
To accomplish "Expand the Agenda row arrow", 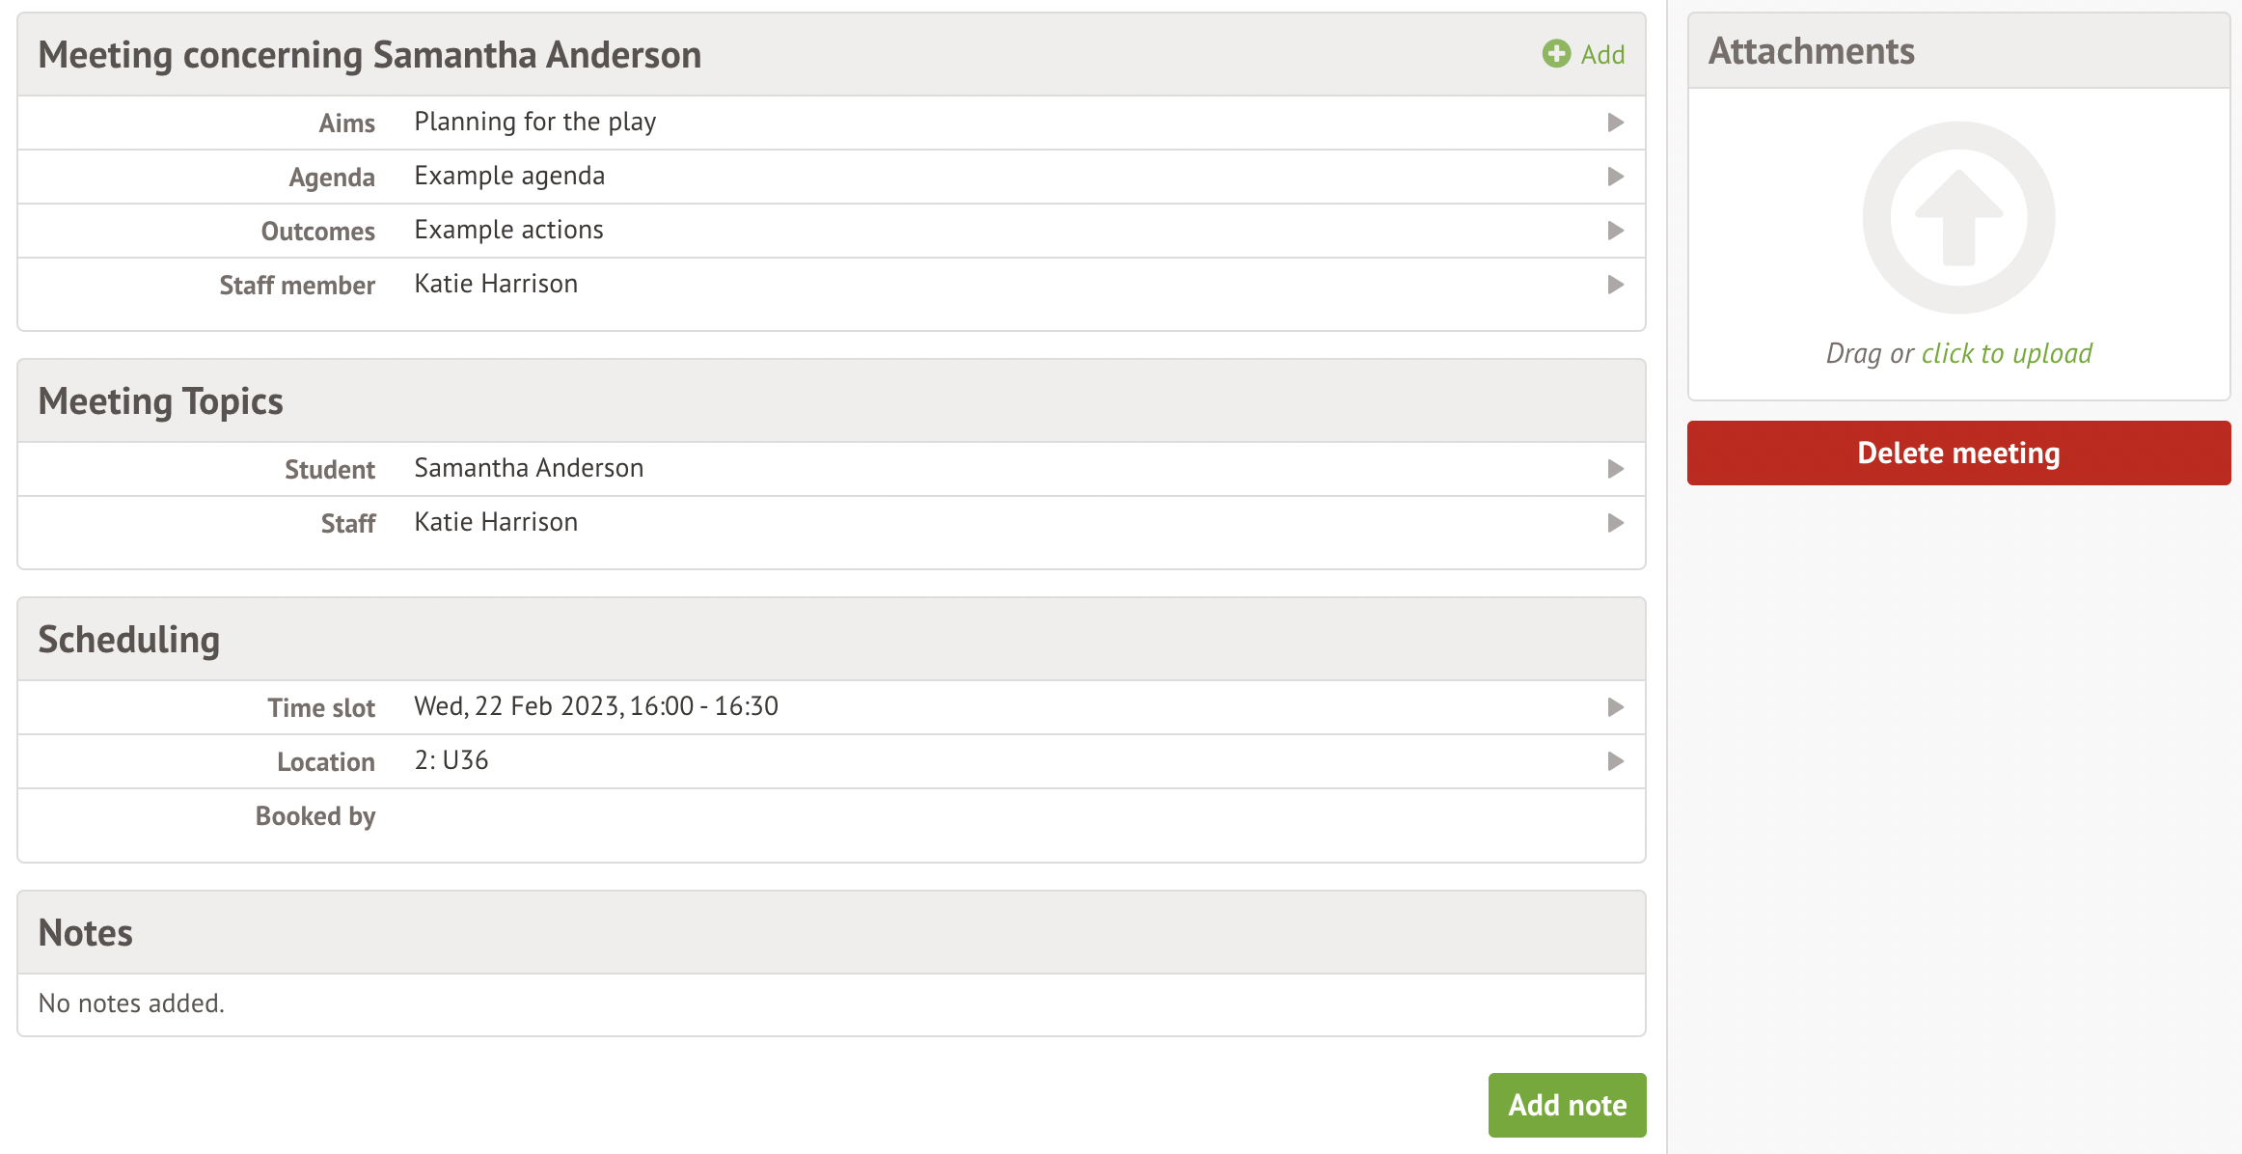I will 1615,177.
